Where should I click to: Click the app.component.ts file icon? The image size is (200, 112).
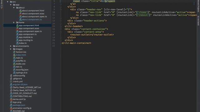[17, 34]
